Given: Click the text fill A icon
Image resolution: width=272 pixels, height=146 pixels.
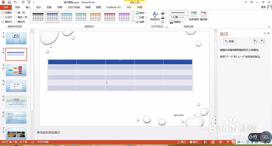Looking at the screenshot, I should tap(163, 13).
